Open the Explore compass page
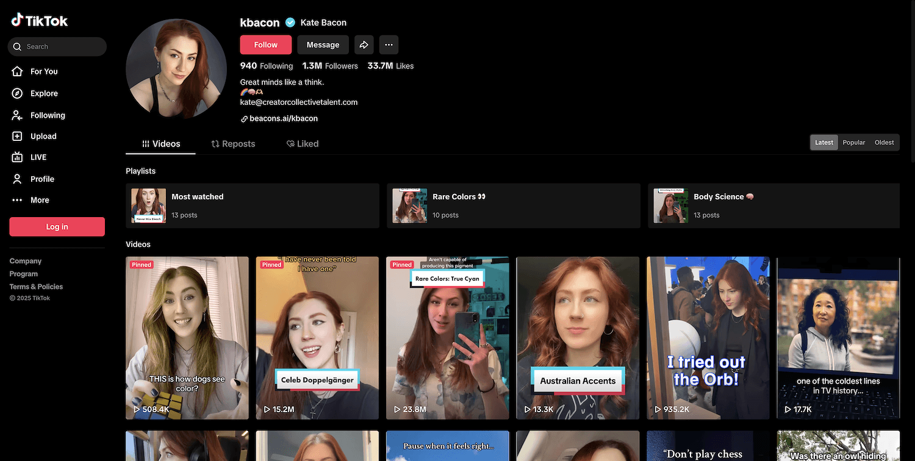The image size is (915, 461). (x=44, y=93)
